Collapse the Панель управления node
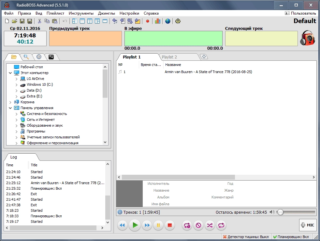 pos(10,108)
